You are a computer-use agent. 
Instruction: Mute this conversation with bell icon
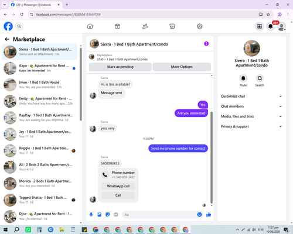pos(243,78)
